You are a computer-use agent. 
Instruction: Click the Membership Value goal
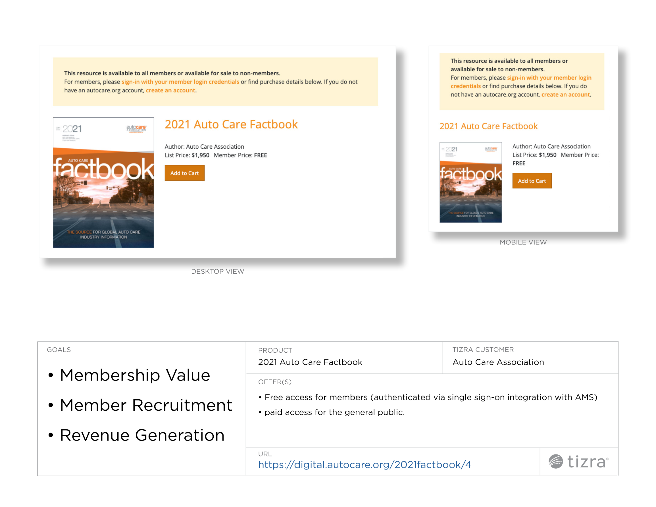tap(135, 375)
